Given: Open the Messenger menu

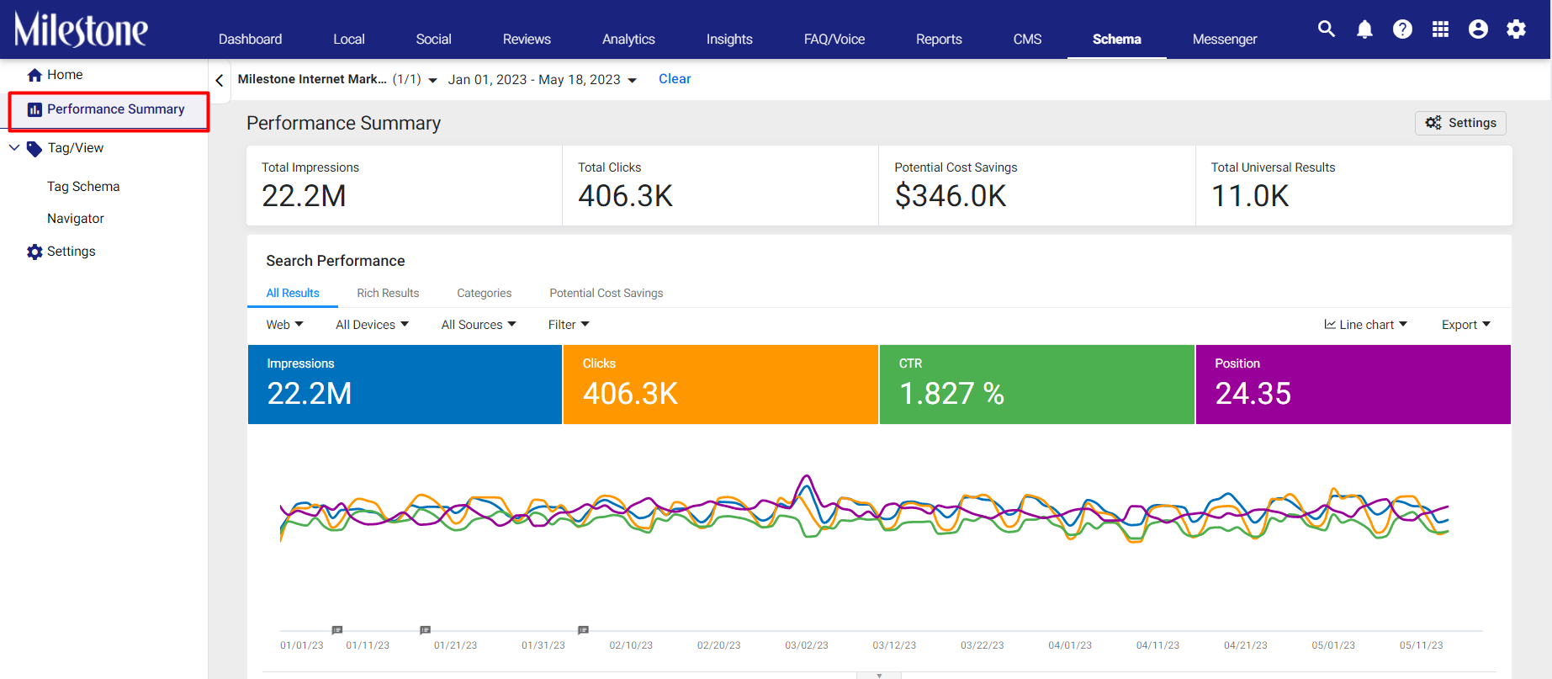Looking at the screenshot, I should tap(1225, 39).
